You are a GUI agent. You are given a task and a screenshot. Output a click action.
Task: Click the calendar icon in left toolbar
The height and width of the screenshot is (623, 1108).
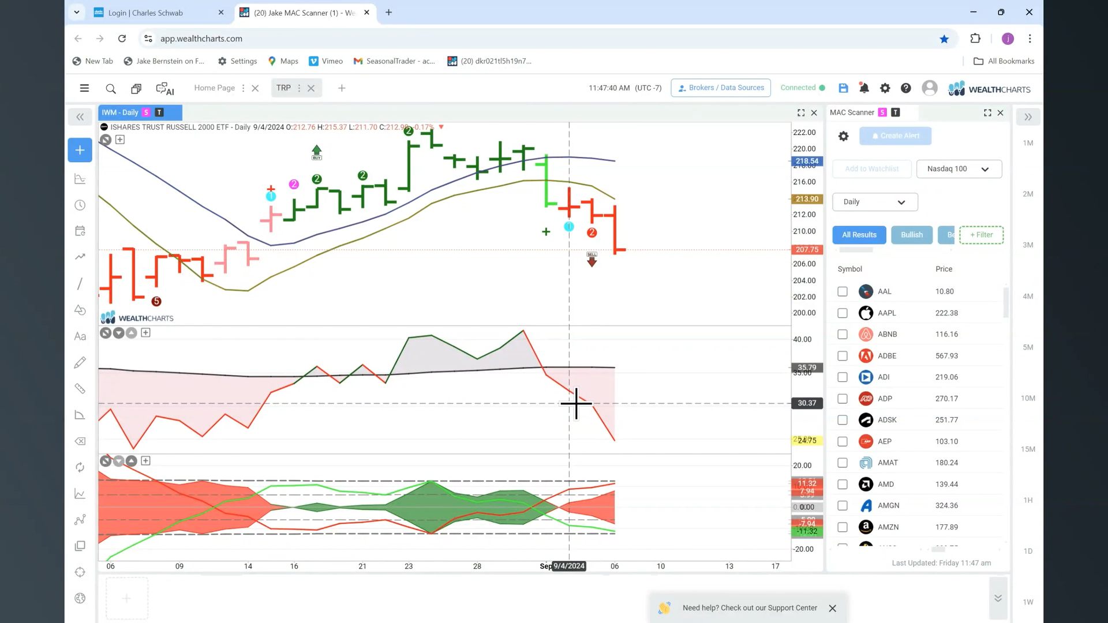point(80,231)
